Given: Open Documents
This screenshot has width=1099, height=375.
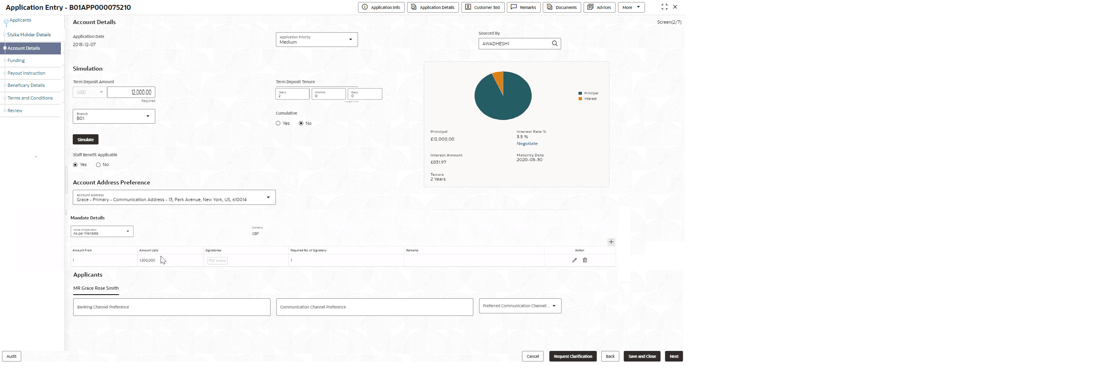Looking at the screenshot, I should pos(562,7).
